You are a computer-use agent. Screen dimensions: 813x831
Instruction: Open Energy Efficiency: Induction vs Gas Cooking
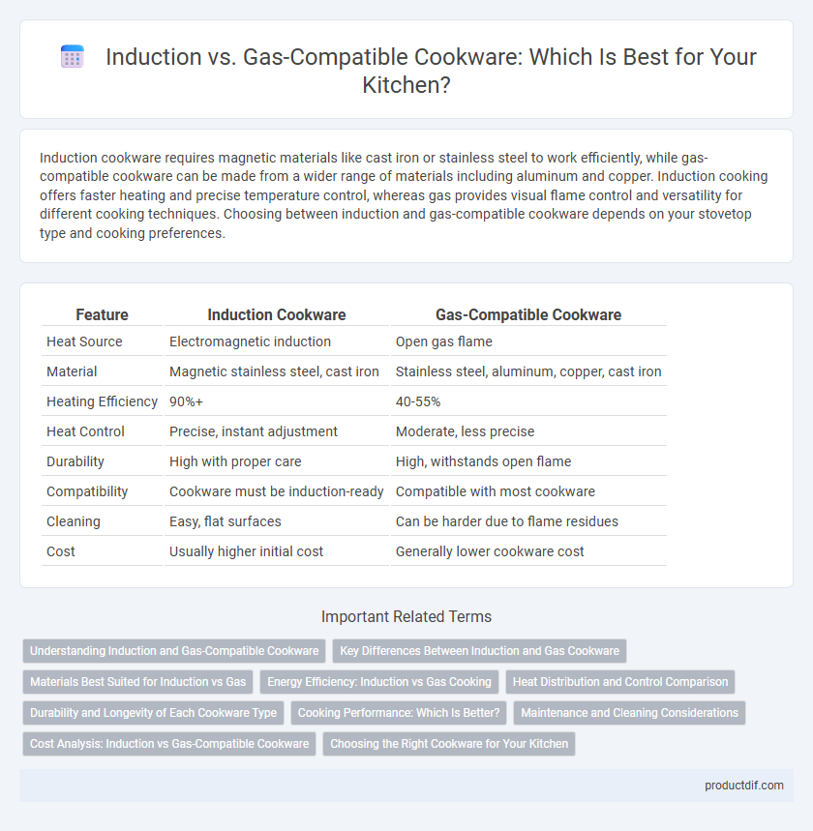(x=379, y=682)
